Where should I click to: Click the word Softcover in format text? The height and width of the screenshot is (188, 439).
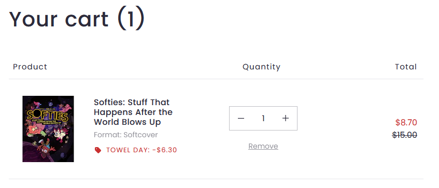click(x=140, y=135)
